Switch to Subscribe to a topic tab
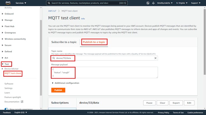The height and width of the screenshot is (115, 206). 64,42
